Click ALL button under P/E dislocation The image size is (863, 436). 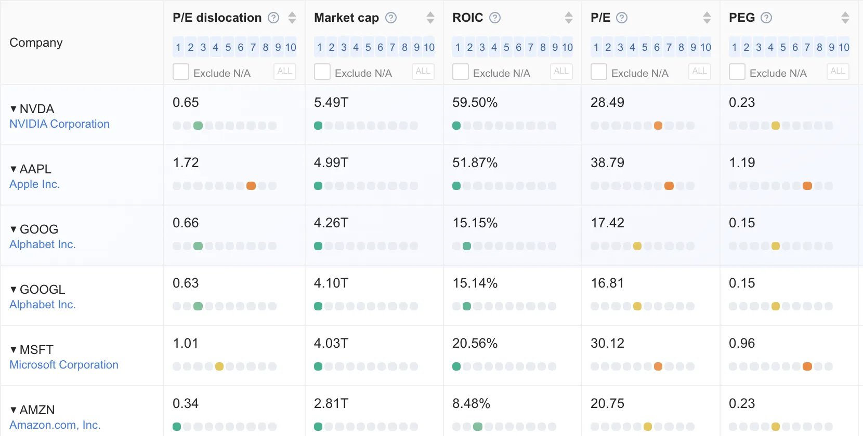[285, 72]
